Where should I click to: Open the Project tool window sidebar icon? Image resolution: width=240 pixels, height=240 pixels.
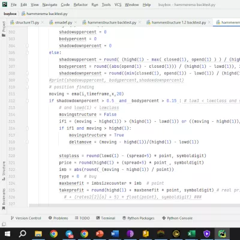[4, 29]
